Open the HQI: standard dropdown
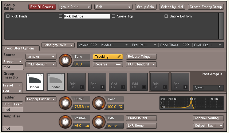The image size is (229, 133). (x=141, y=64)
